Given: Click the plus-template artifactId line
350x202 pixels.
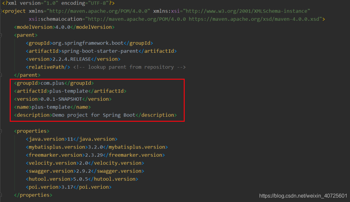Looking at the screenshot, I should pos(70,91).
